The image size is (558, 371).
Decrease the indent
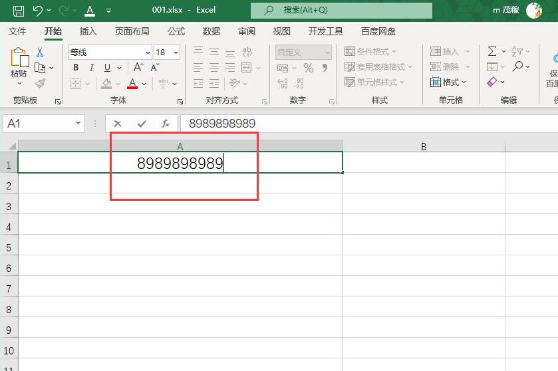(198, 84)
